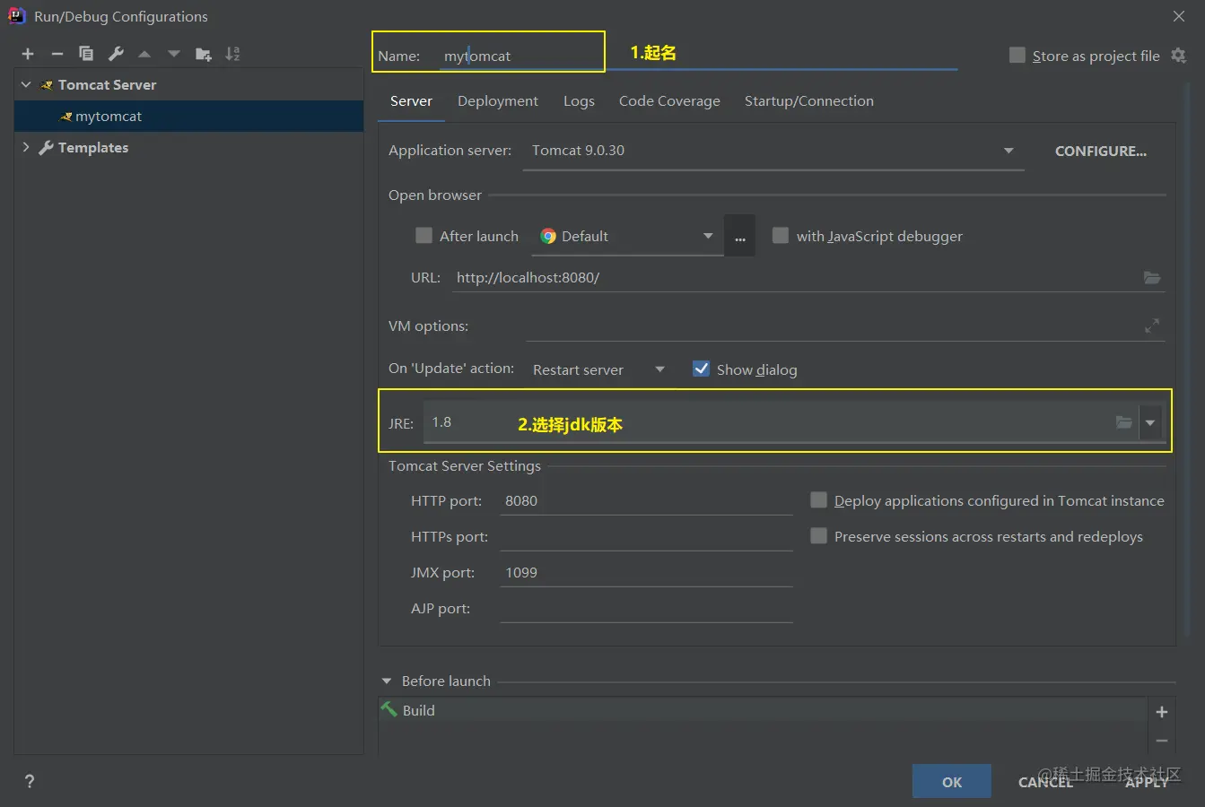Click the CONFIGURE... button
This screenshot has height=807, width=1205.
pos(1101,151)
